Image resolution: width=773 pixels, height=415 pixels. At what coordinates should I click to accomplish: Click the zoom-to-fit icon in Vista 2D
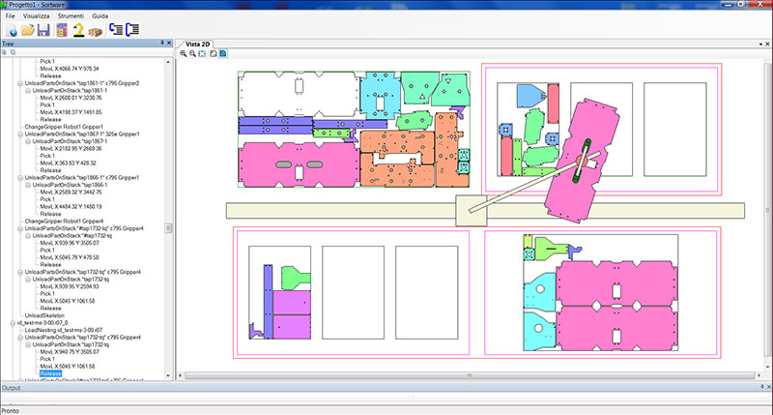(x=202, y=54)
